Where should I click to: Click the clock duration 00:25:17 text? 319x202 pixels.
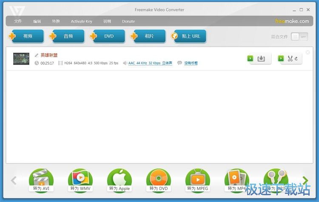point(47,63)
